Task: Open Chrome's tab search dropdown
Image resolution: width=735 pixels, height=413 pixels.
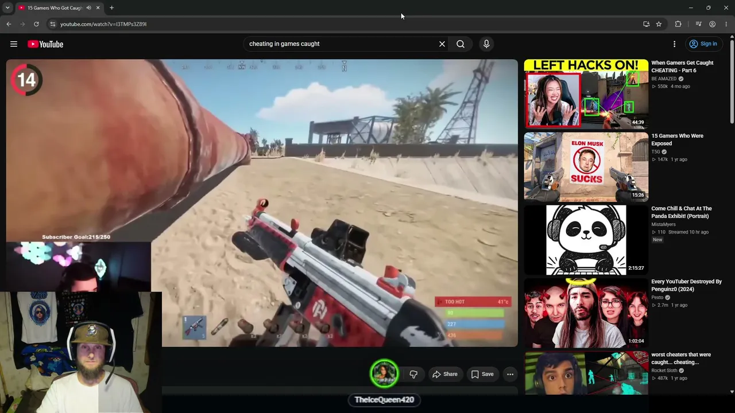Action: click(x=7, y=7)
